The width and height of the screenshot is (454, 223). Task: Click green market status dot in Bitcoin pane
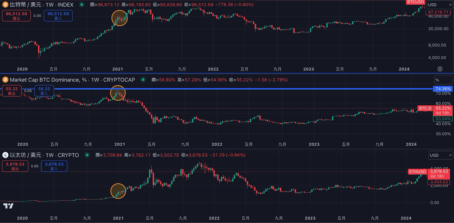tap(82, 5)
